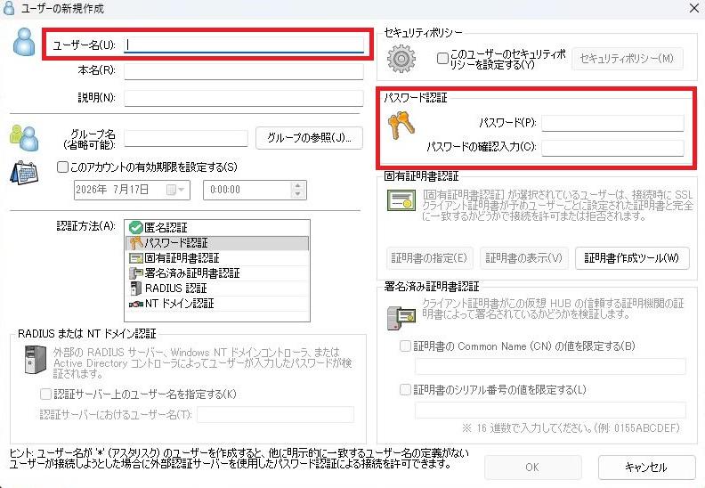Toggle このユーザーのセキュリティポリシーを設定する checkbox

point(443,59)
